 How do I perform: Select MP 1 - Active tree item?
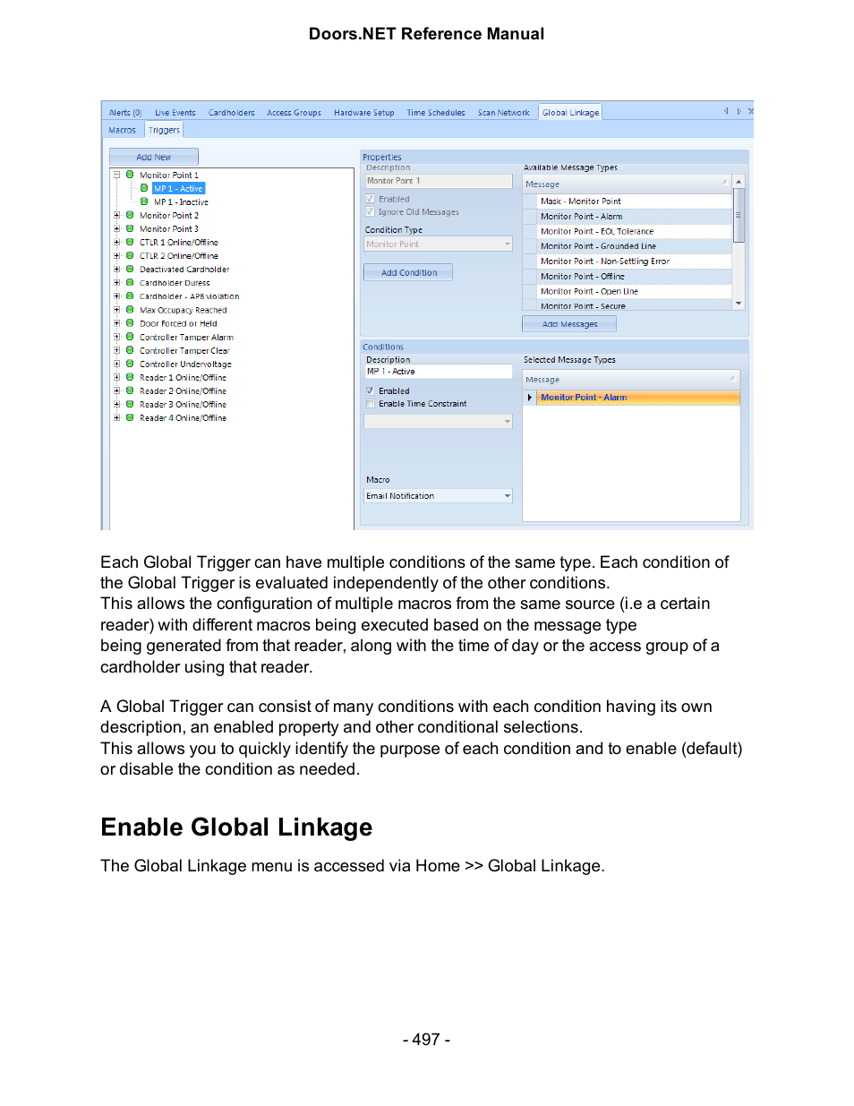tap(178, 189)
